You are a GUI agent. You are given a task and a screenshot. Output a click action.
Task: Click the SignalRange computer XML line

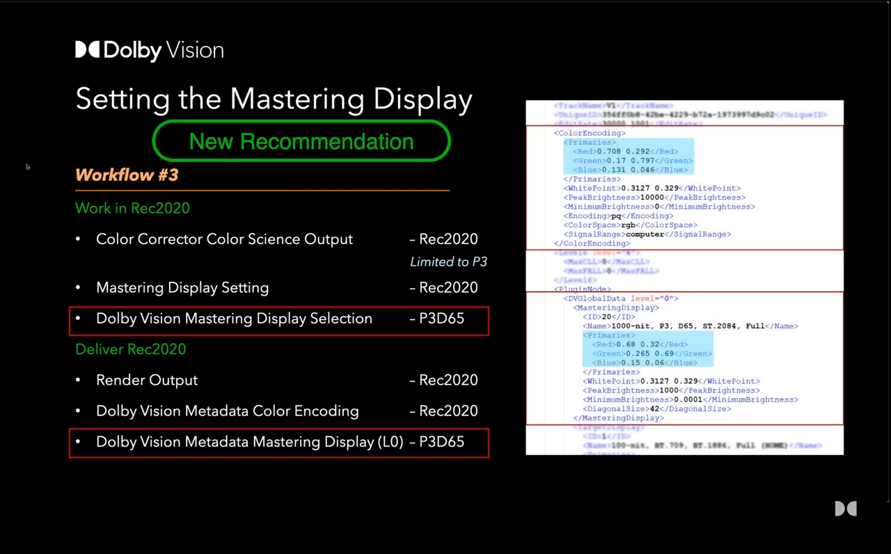click(x=647, y=235)
